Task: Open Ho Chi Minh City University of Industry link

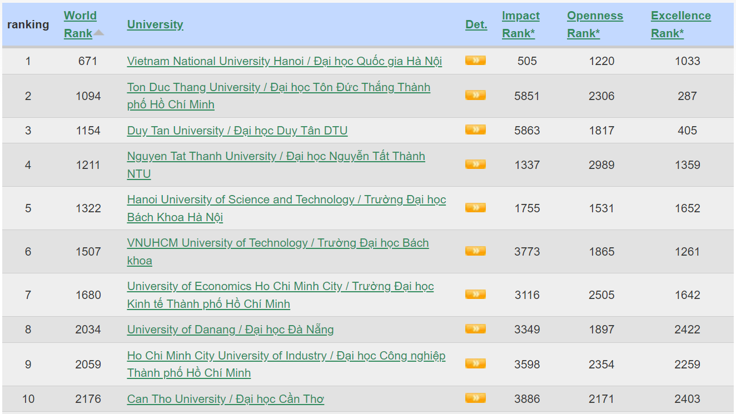Action: (286, 364)
